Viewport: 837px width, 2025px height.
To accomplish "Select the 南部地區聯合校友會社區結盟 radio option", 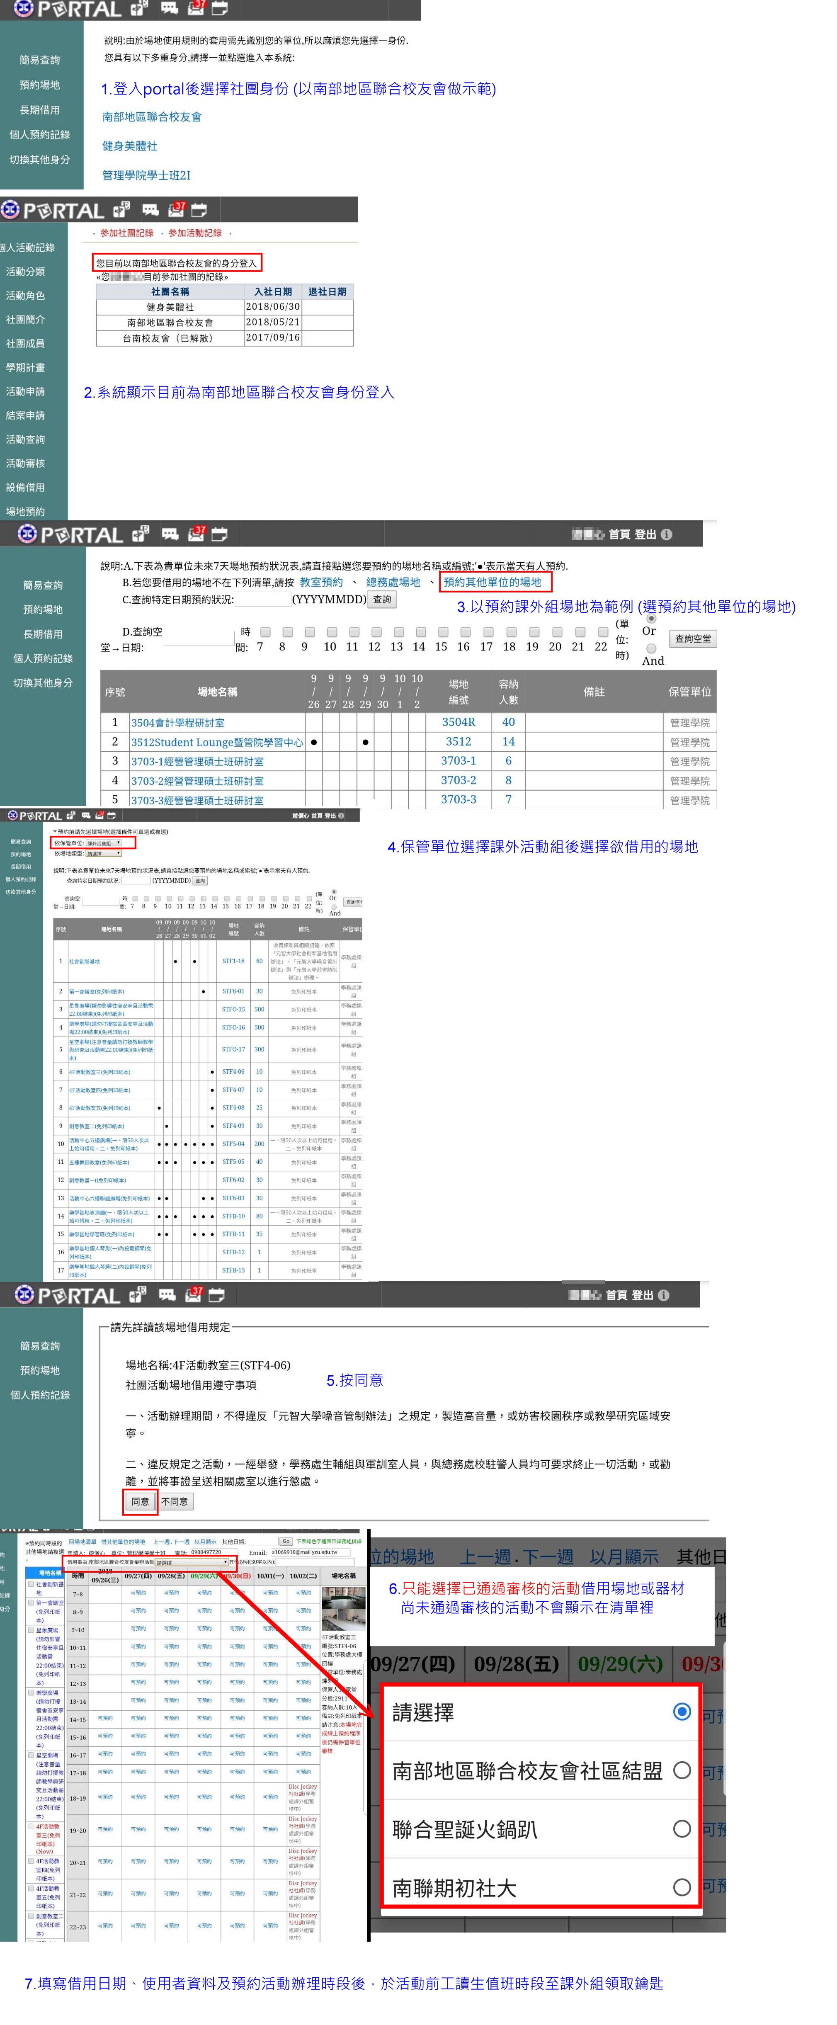I will point(682,1770).
